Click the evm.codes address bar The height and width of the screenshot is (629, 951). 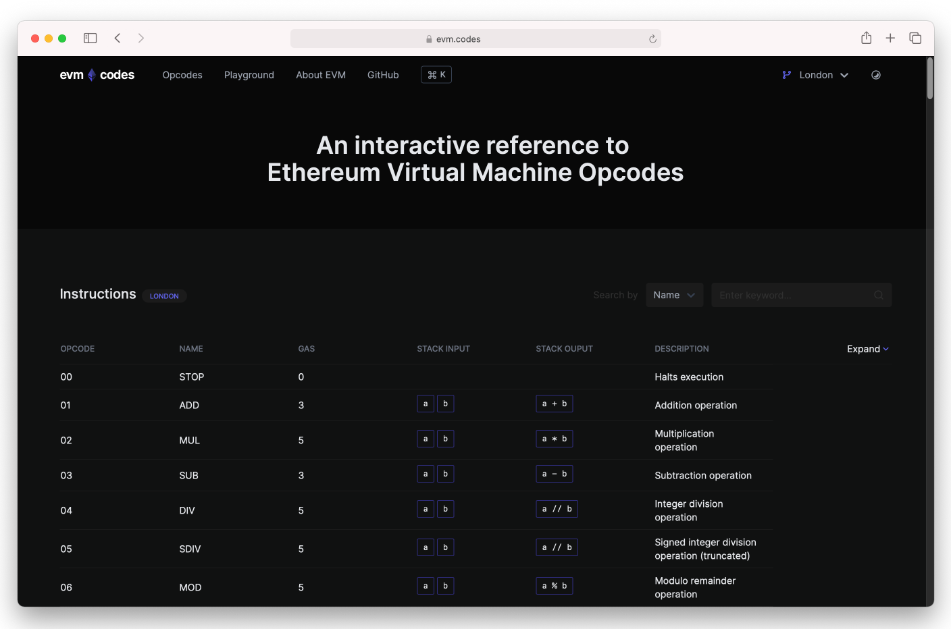coord(475,38)
